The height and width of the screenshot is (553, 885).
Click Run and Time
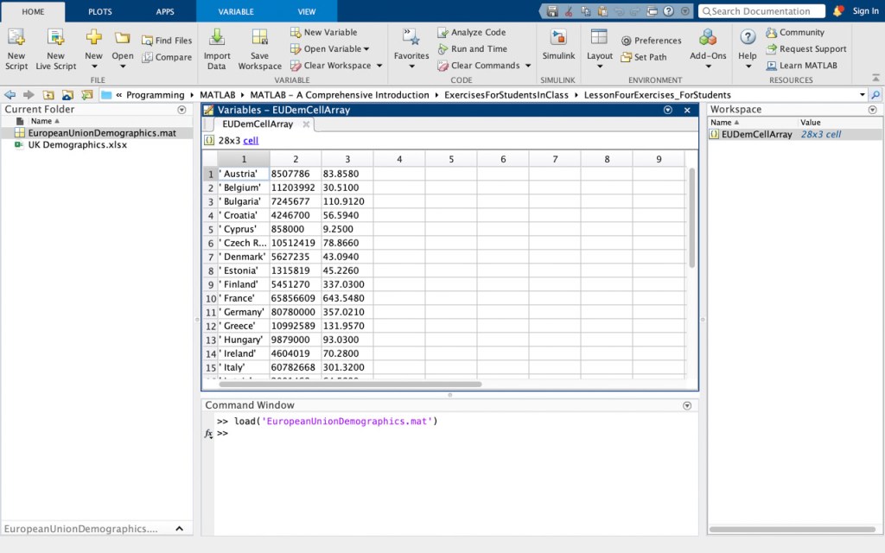(473, 48)
